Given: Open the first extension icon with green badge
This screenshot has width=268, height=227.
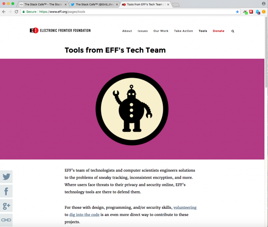Looking at the screenshot, I should (x=245, y=12).
